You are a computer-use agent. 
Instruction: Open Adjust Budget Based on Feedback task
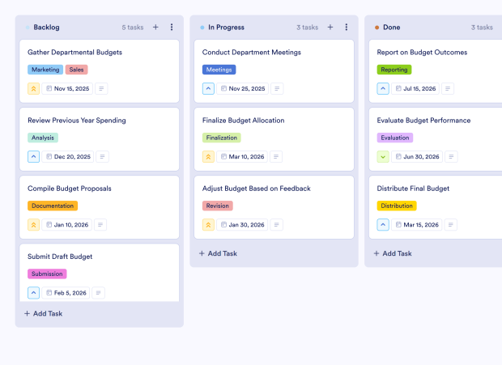[257, 189]
